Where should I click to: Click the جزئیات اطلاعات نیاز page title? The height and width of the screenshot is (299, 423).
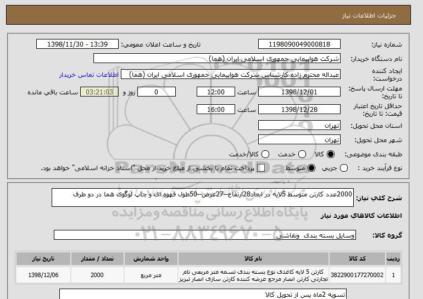click(x=369, y=15)
